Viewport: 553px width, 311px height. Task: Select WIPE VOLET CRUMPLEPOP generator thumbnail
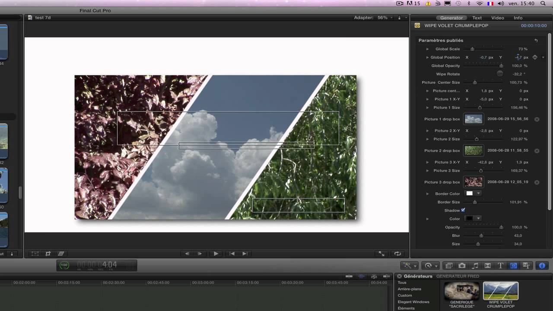point(501,291)
